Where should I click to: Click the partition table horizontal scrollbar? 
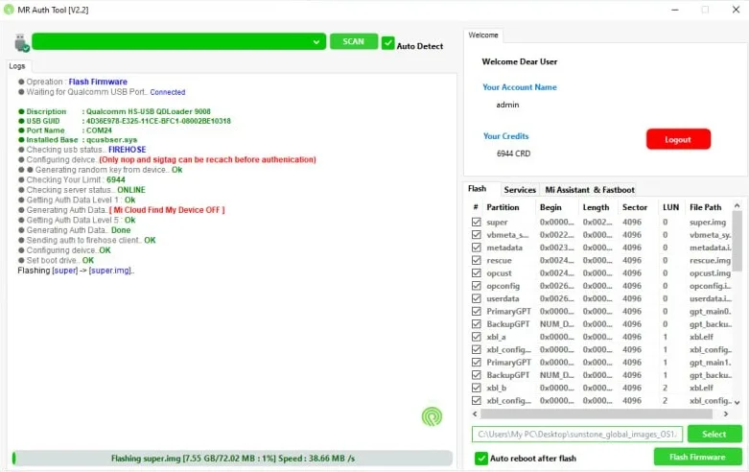[597, 413]
